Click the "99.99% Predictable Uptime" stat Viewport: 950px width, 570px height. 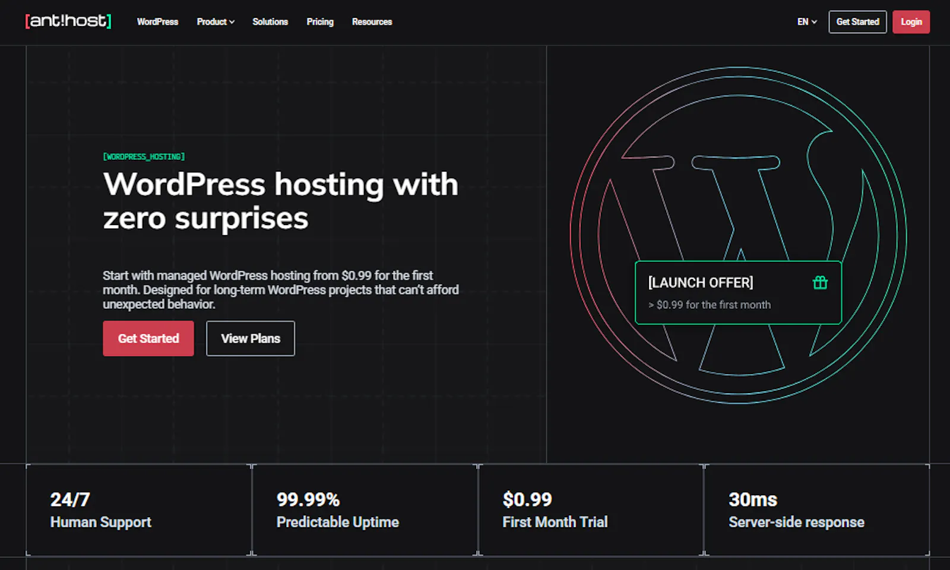pos(365,510)
